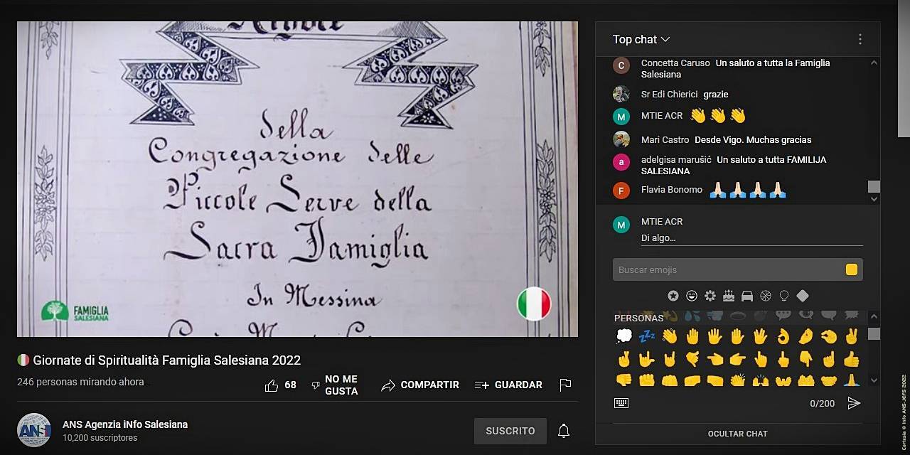Pick the vulcan salute emoji
Screen dimensions: 910x455
click(x=761, y=336)
